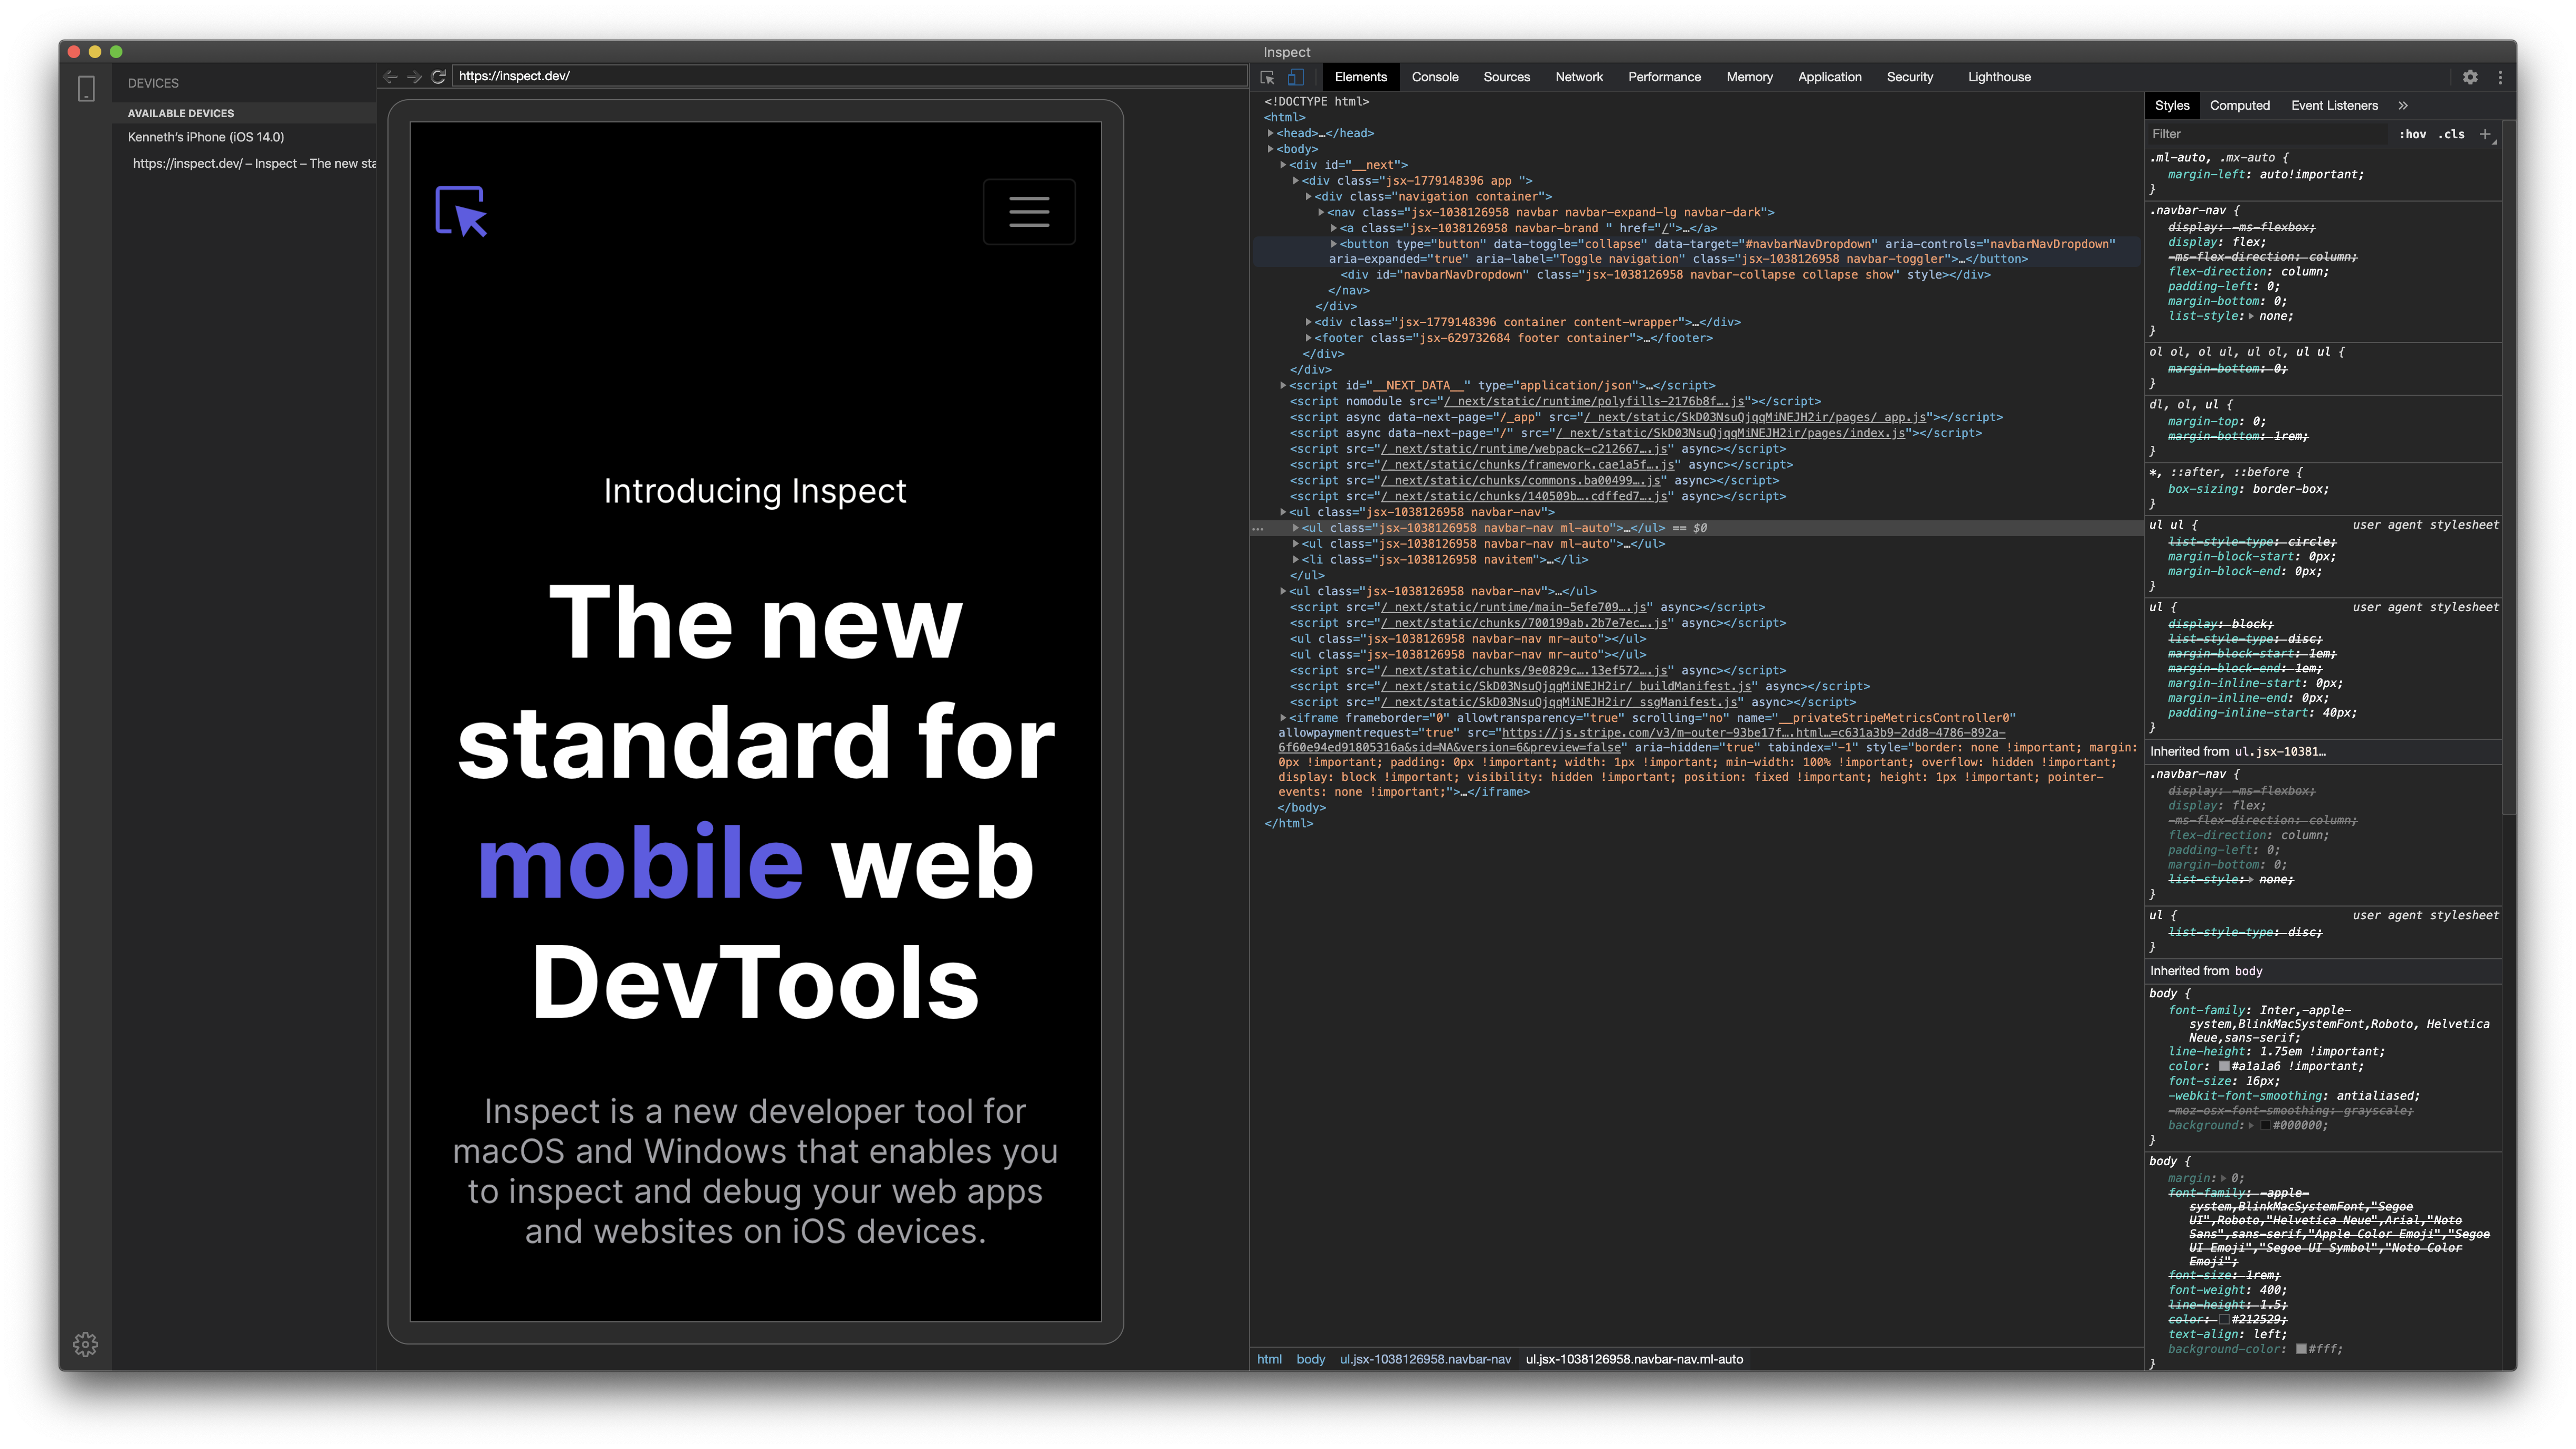The image size is (2576, 1449).
Task: Toggle the :hov pseudo-class pane
Action: [2413, 134]
